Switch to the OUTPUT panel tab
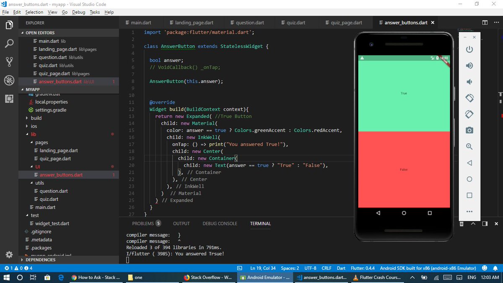The width and height of the screenshot is (503, 283). 181,224
